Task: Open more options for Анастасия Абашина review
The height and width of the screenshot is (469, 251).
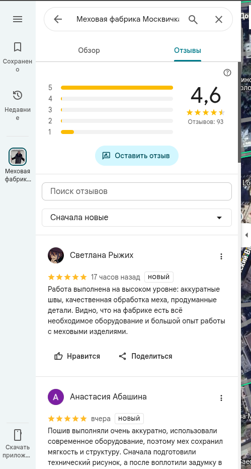Action: [221, 398]
